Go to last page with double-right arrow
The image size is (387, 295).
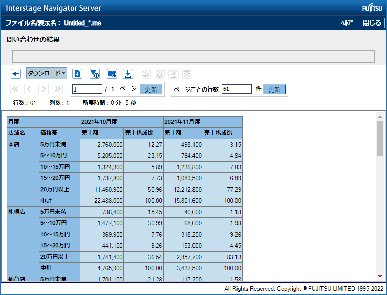point(58,89)
